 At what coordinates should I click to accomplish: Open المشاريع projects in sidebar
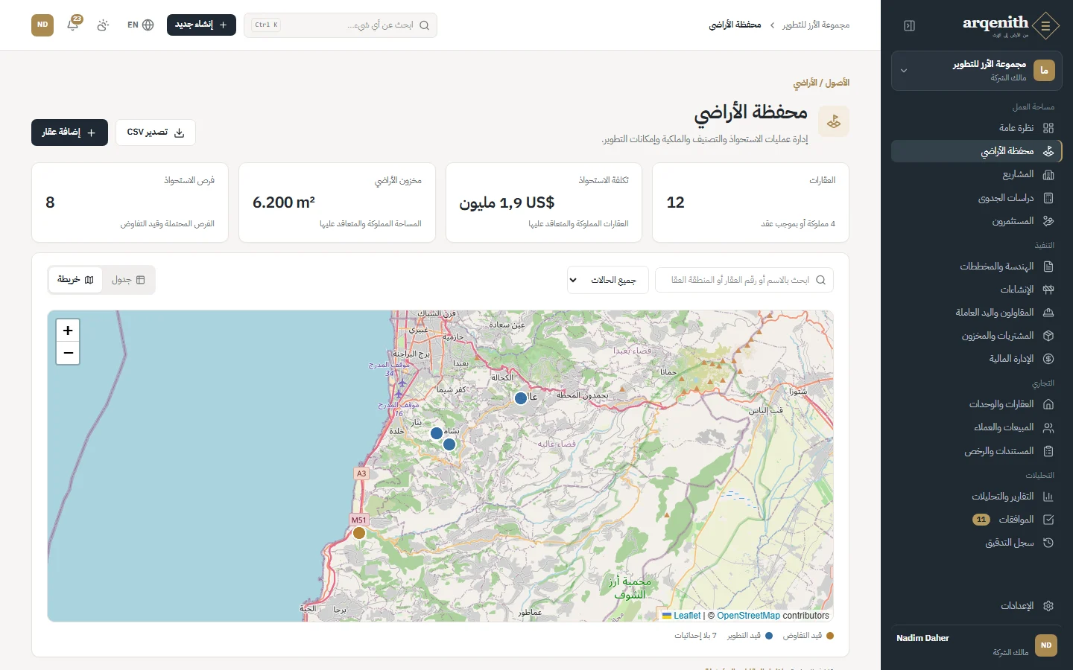pyautogui.click(x=977, y=174)
